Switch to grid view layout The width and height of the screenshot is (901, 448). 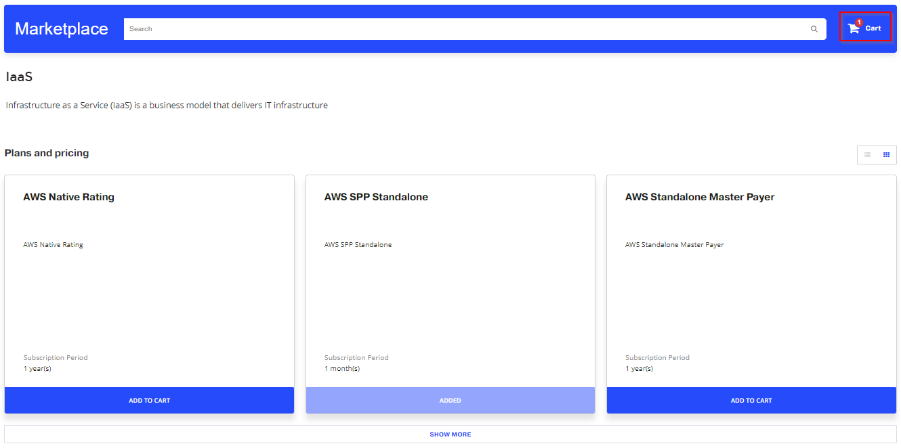point(886,155)
